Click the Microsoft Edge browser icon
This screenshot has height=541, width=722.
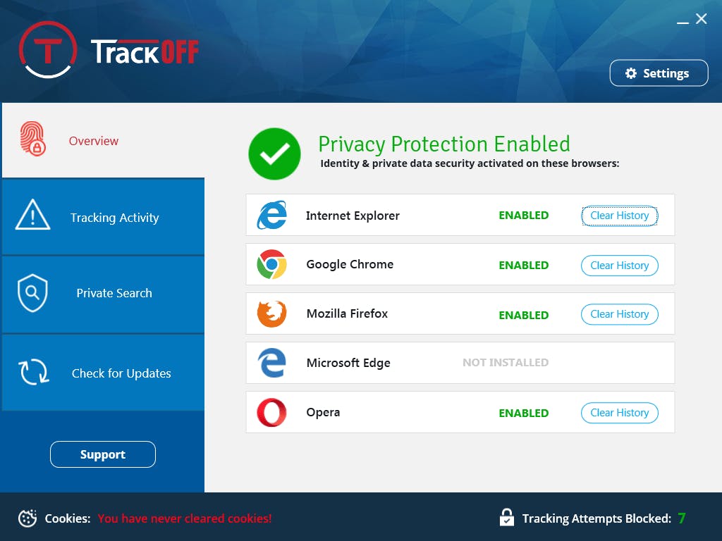tap(271, 363)
